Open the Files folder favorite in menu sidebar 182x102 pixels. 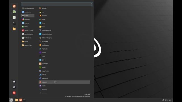pyautogui.click(x=14, y=29)
